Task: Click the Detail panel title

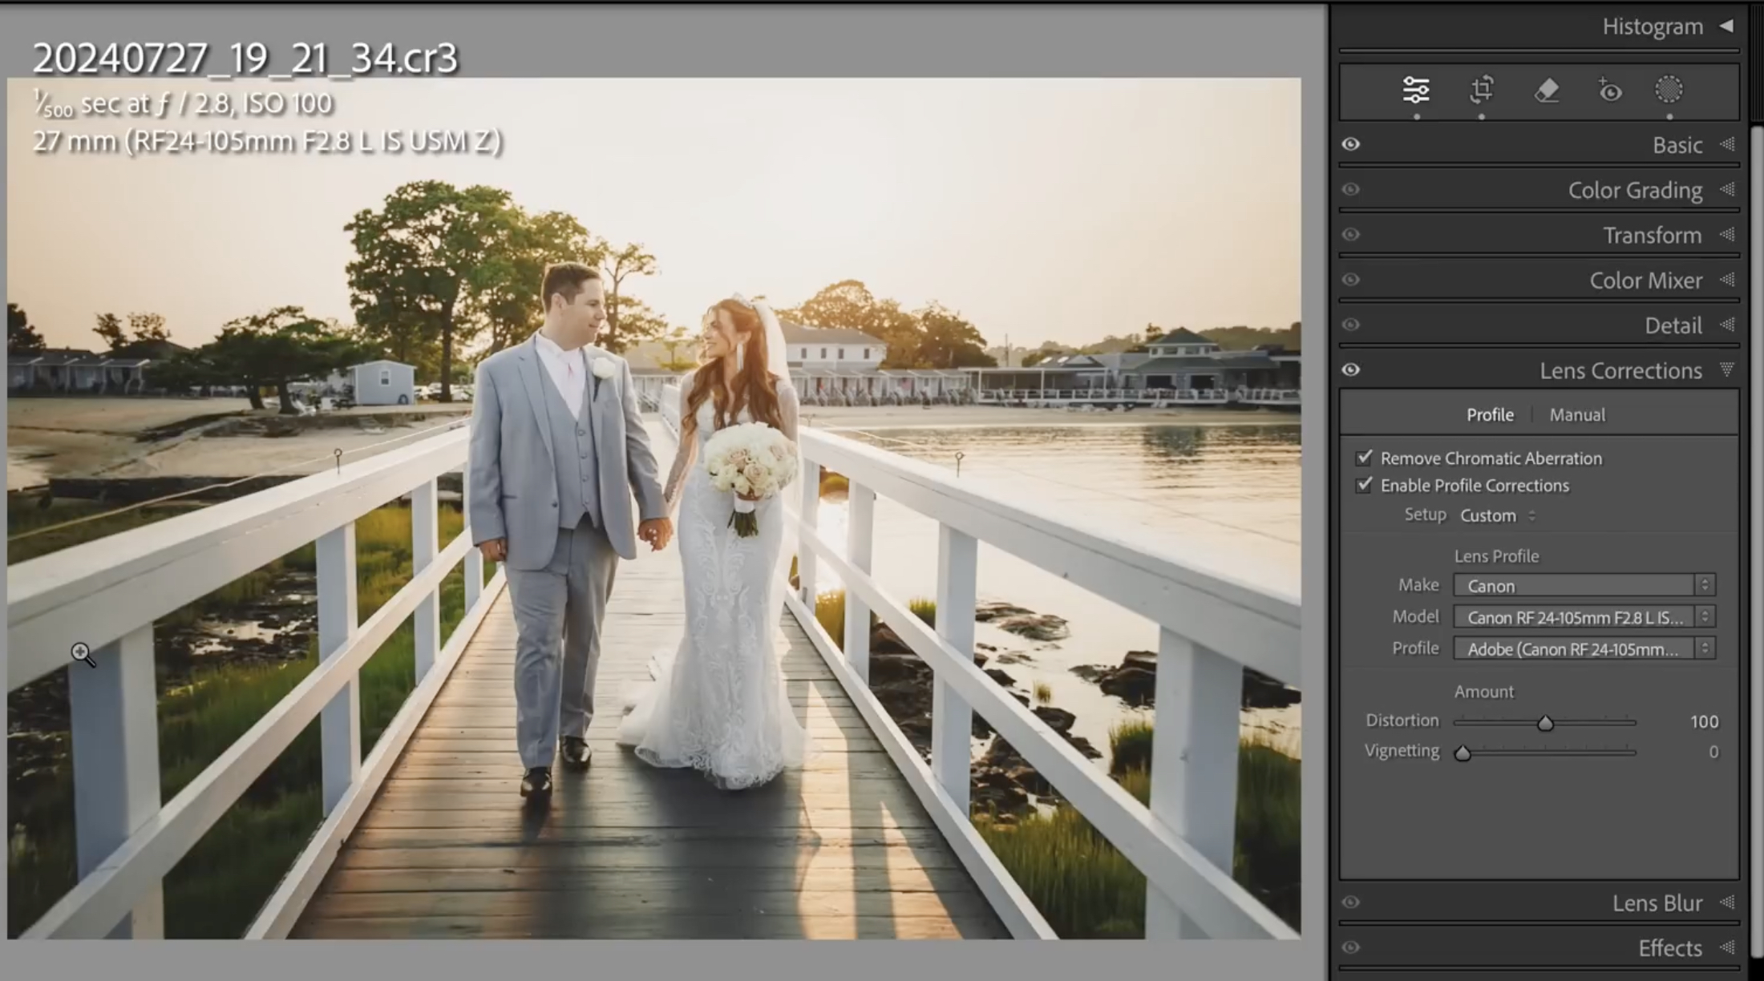Action: (1673, 325)
